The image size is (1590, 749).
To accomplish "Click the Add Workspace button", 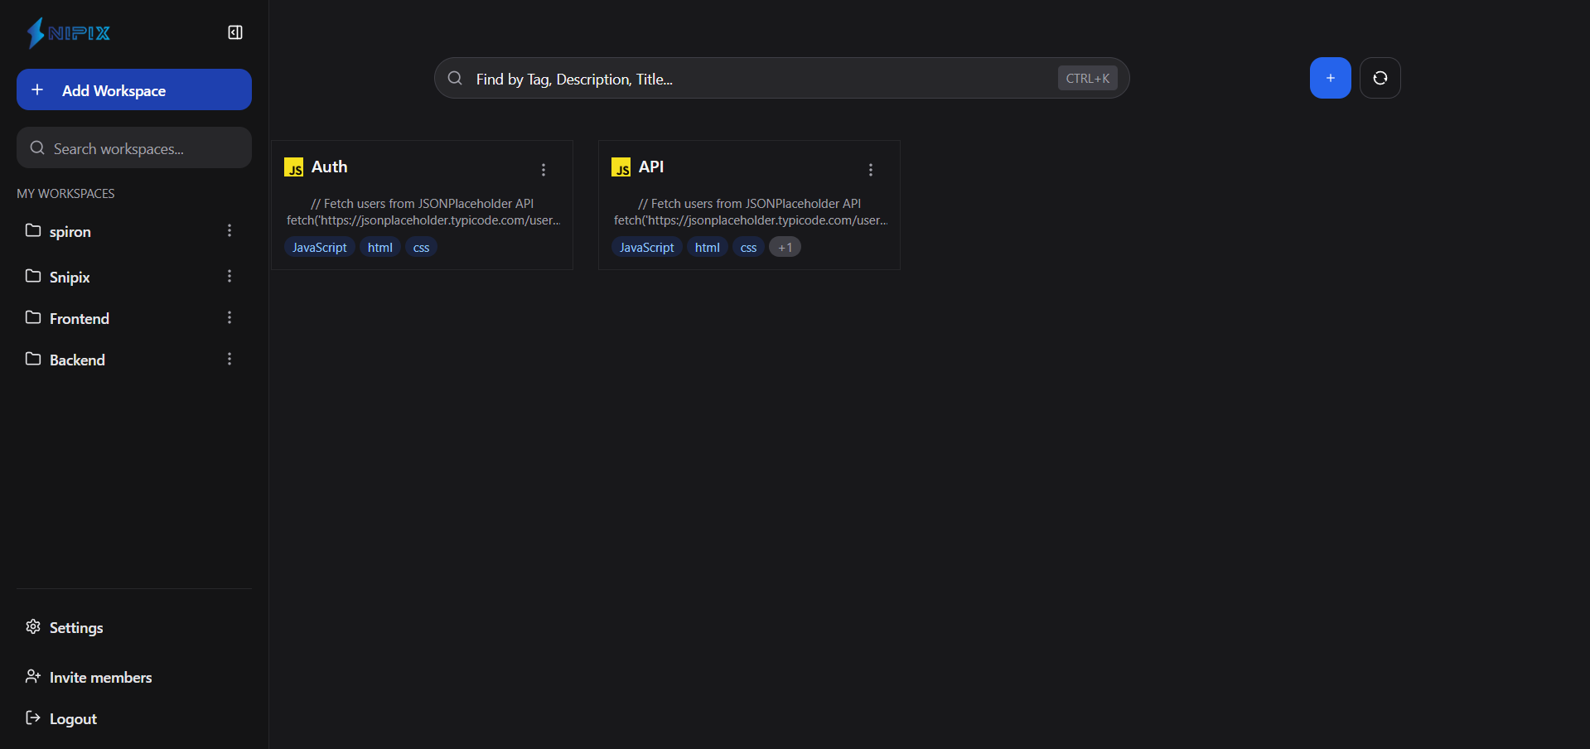I will (x=134, y=89).
